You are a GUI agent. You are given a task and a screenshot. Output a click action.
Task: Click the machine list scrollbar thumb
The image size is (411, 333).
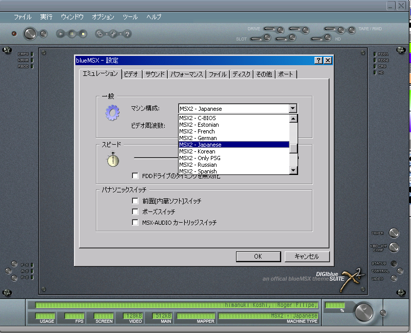click(293, 148)
